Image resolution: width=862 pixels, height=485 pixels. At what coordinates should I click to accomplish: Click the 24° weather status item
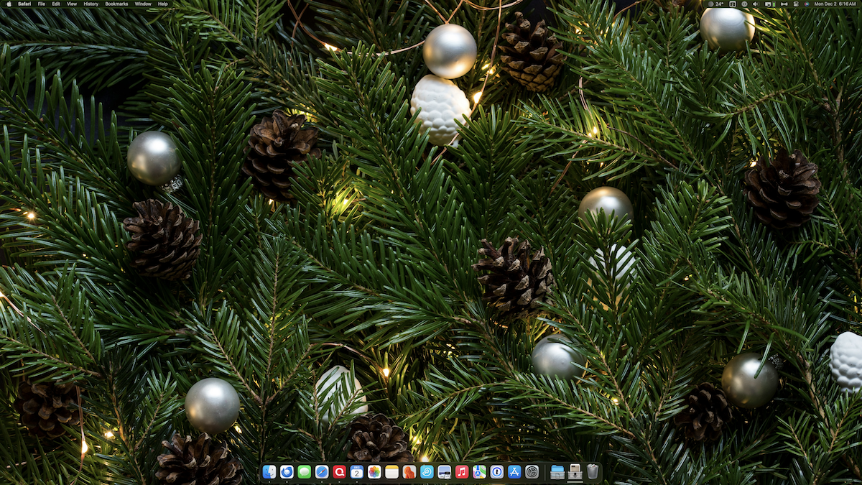(715, 4)
